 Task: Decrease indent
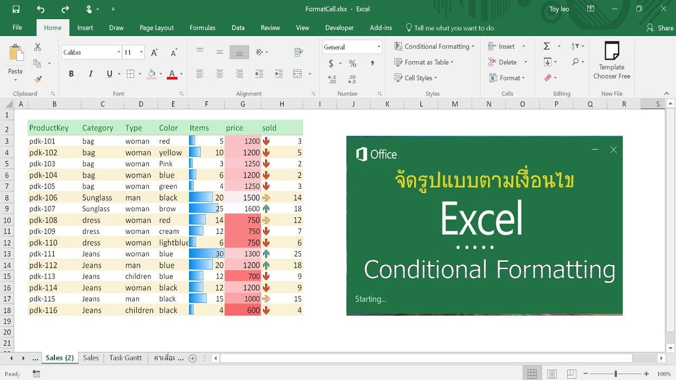point(259,74)
